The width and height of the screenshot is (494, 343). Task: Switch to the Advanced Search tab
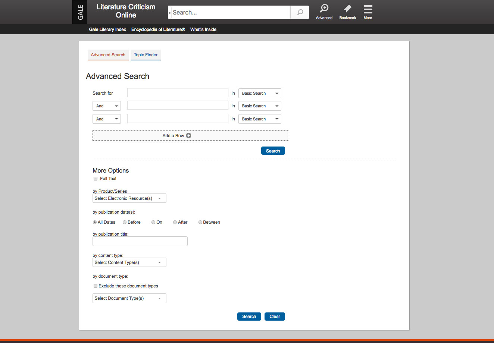tap(108, 55)
